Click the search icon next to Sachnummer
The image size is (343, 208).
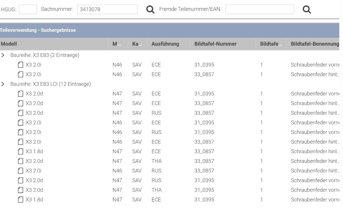(x=151, y=9)
